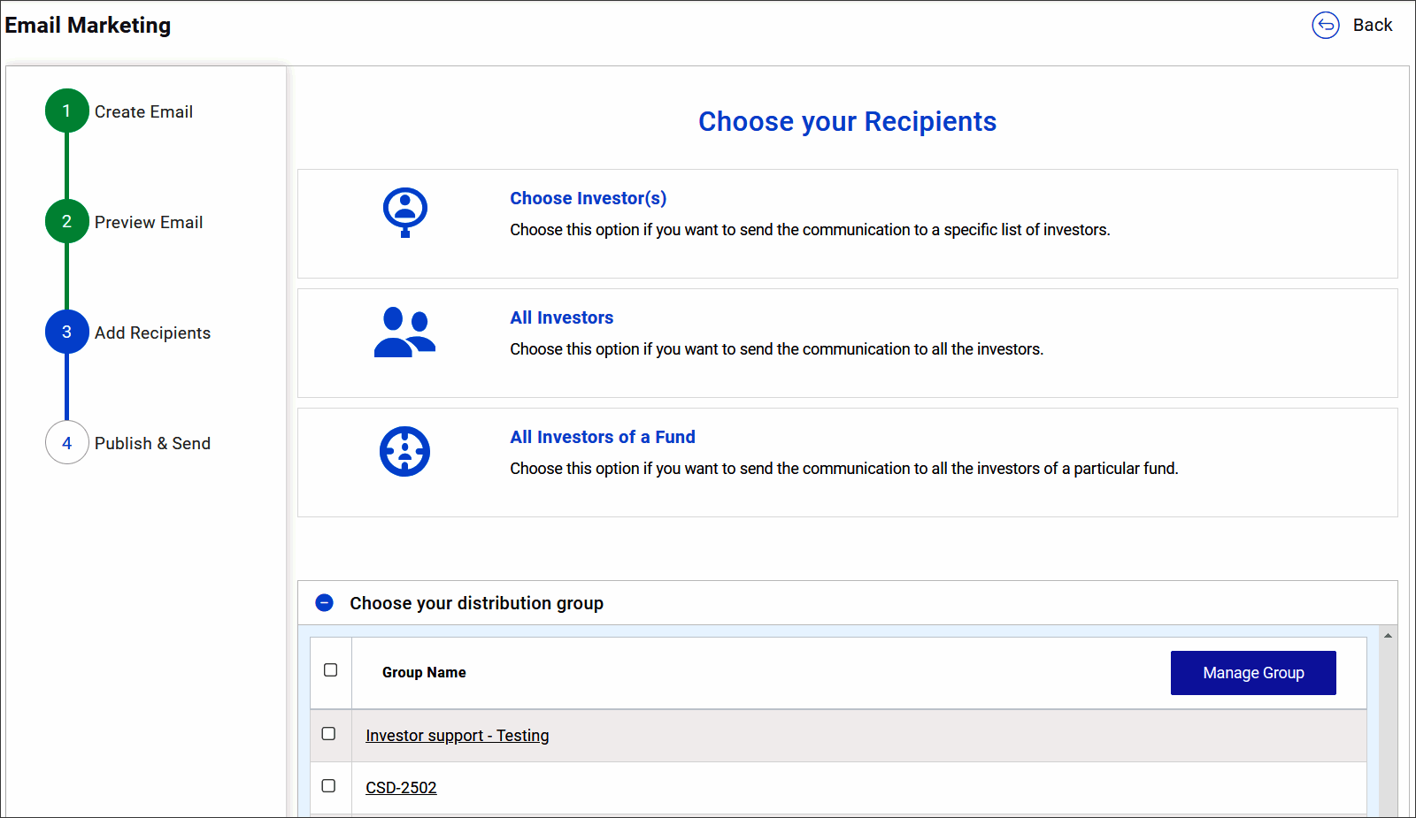Click the All Investors people icon

click(x=404, y=332)
